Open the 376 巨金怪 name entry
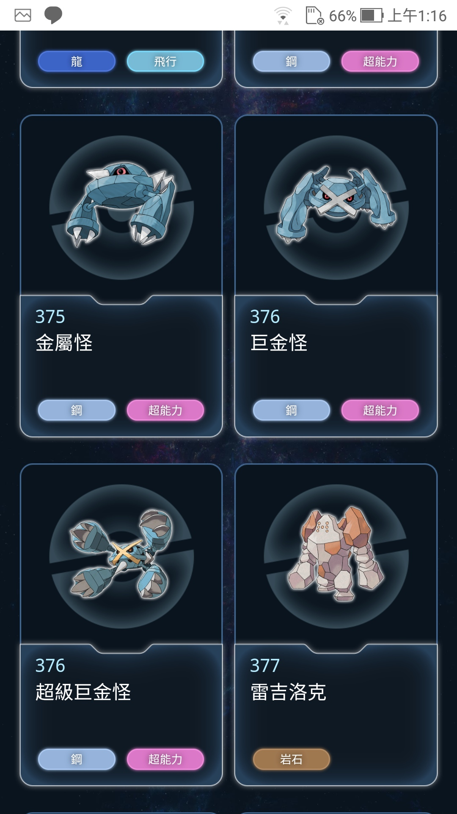The image size is (457, 814). click(279, 330)
